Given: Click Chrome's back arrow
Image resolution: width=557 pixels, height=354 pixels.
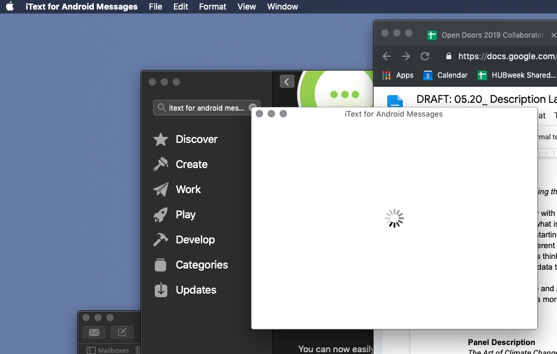Looking at the screenshot, I should [387, 56].
